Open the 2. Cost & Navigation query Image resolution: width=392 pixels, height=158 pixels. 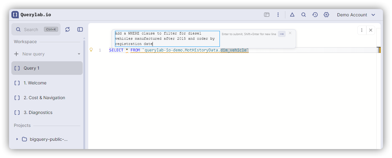44,98
